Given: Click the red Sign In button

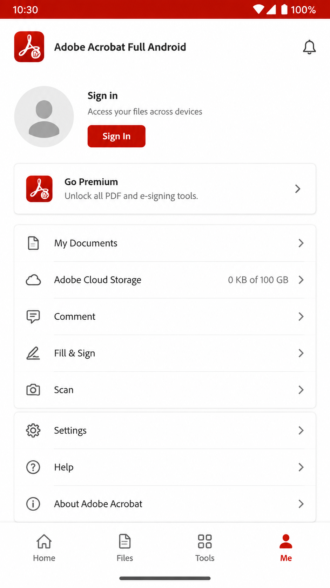Looking at the screenshot, I should pos(116,136).
